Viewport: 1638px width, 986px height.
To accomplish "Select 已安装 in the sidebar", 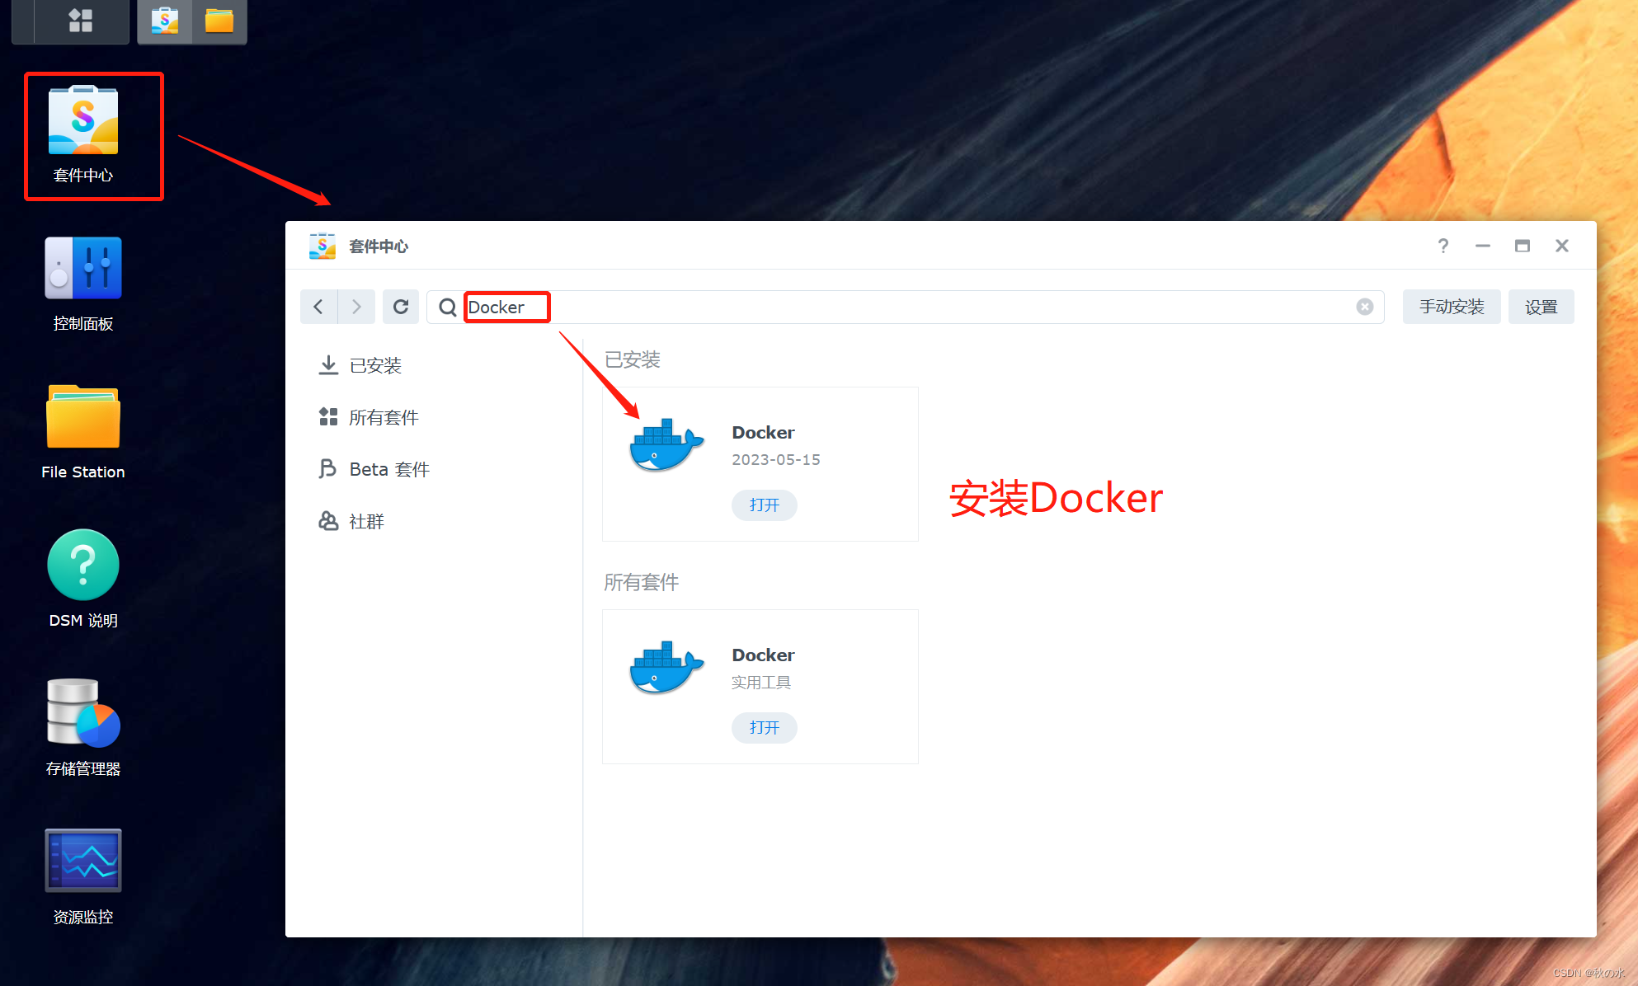I will click(x=374, y=365).
